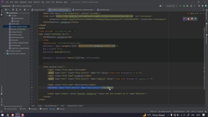
Task: Open the user account icon menu
Action: [161, 6]
